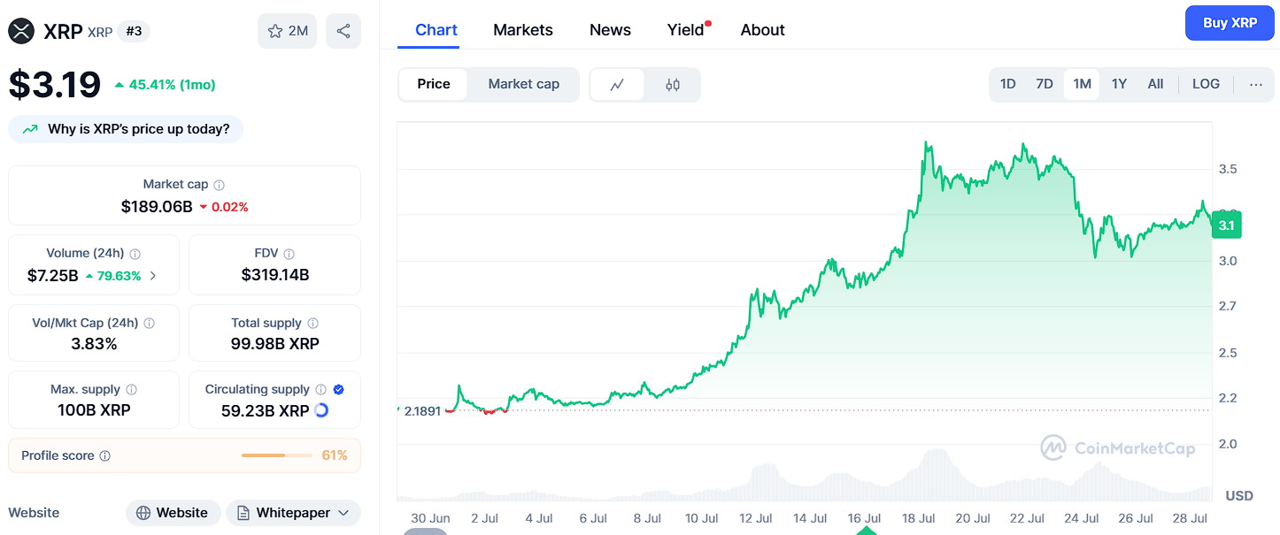Viewport: 1280px width, 535px height.
Task: Switch to candlestick chart view icon
Action: 673,85
